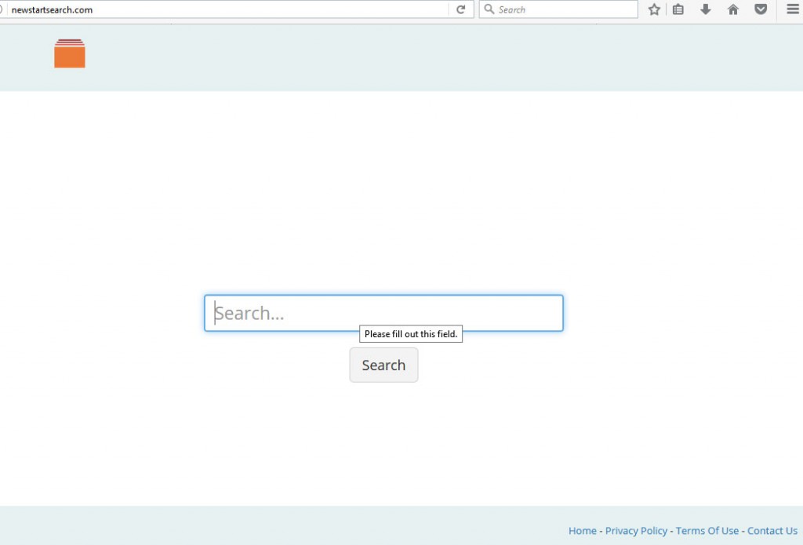Click the main Search... input box
The height and width of the screenshot is (545, 803).
pyautogui.click(x=383, y=313)
